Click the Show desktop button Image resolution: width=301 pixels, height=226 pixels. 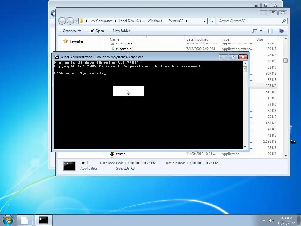tap(299, 220)
